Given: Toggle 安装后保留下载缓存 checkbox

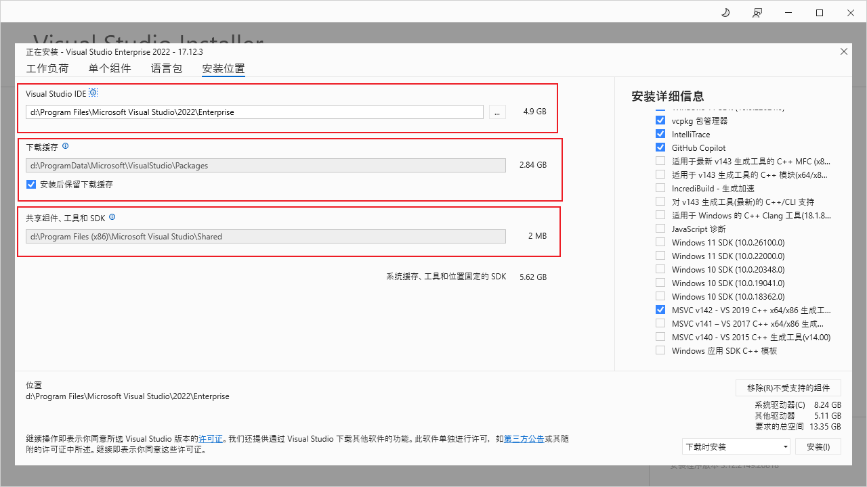Looking at the screenshot, I should pos(31,184).
